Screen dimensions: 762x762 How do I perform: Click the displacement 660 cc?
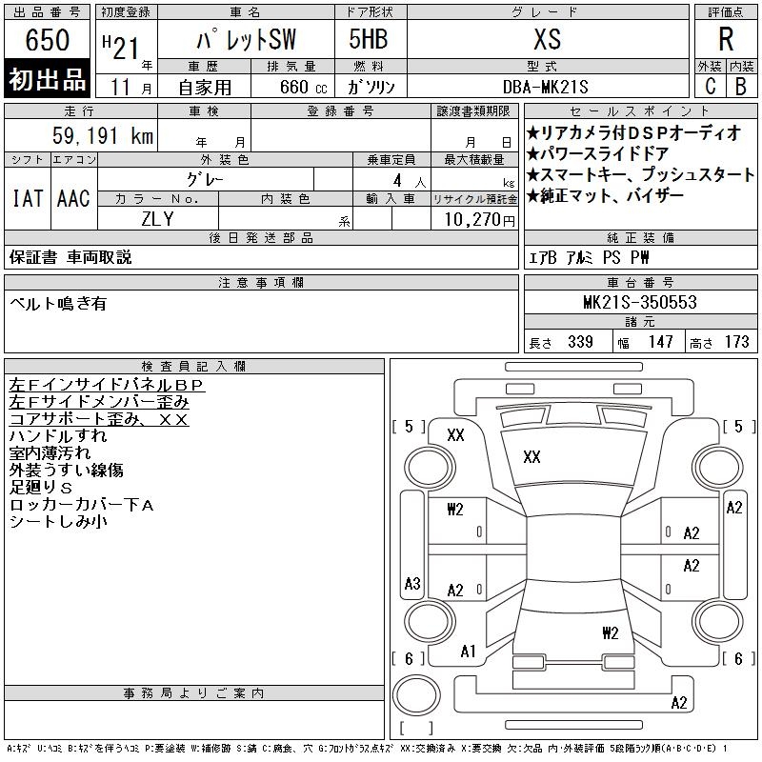303,87
